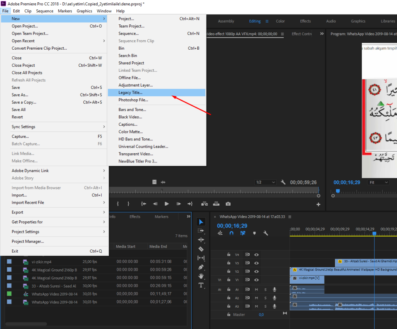
Task: Mute audio track A1
Action: (x=257, y=289)
